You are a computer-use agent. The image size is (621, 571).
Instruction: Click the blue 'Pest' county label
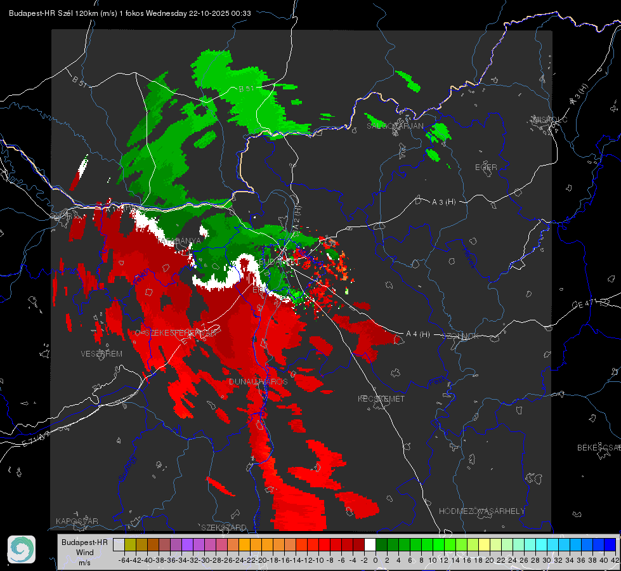(437, 381)
